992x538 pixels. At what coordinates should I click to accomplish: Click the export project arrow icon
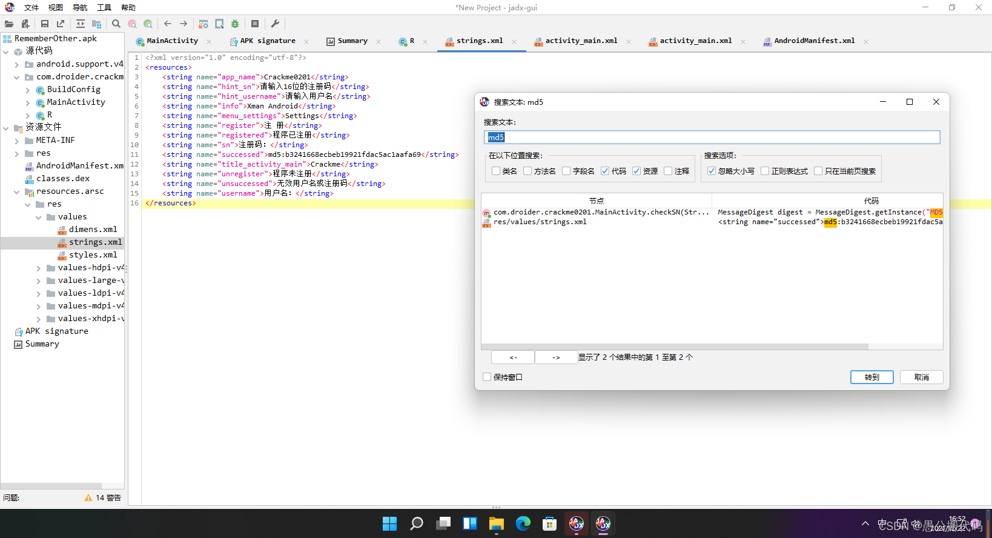point(61,24)
